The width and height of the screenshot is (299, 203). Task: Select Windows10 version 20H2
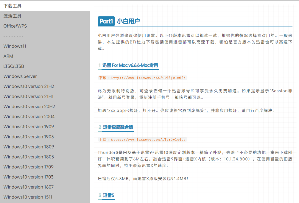click(28, 106)
